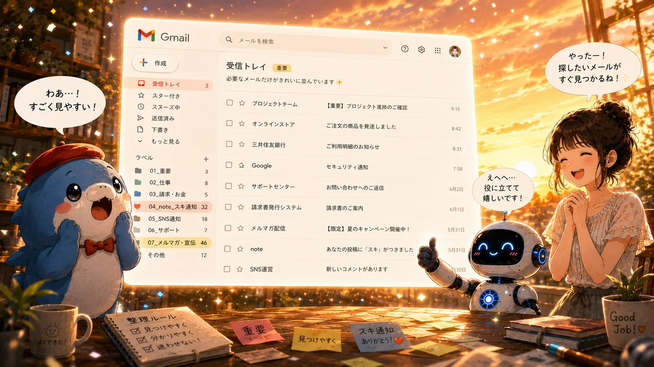Star the プロジェクトチーム email
Screen dimensions: 654x367
[241, 103]
